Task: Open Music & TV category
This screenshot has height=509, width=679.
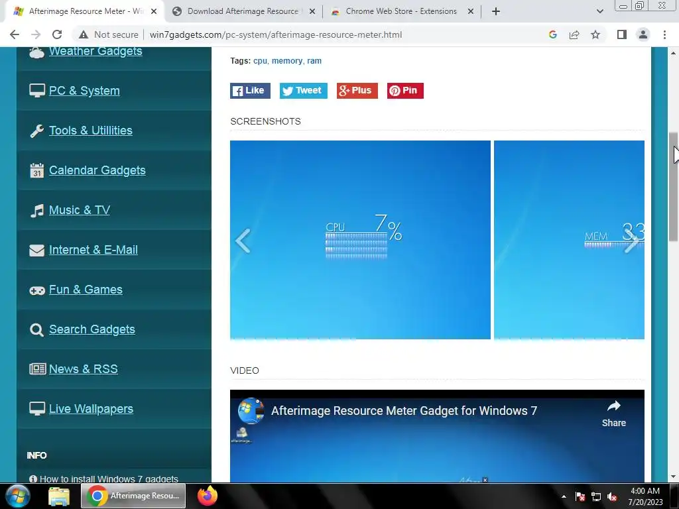Action: pos(80,210)
